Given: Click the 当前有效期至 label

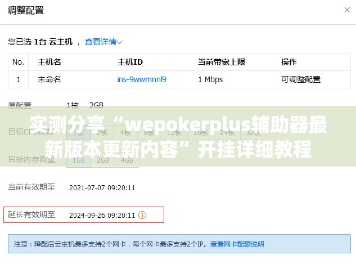Looking at the screenshot, I should [31, 187].
